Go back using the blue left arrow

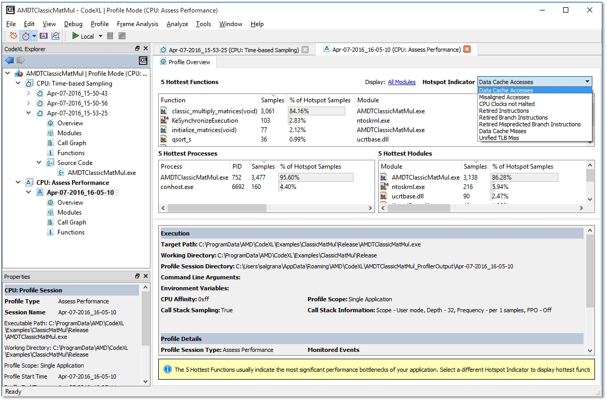10,61
